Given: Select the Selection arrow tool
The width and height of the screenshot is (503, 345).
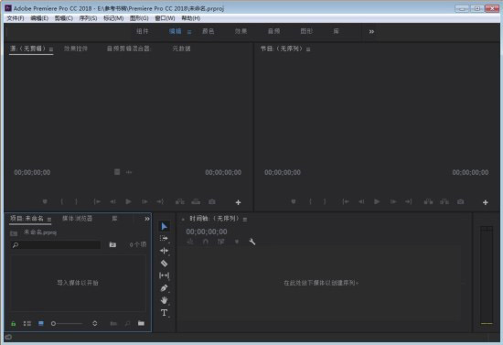Looking at the screenshot, I should [164, 227].
